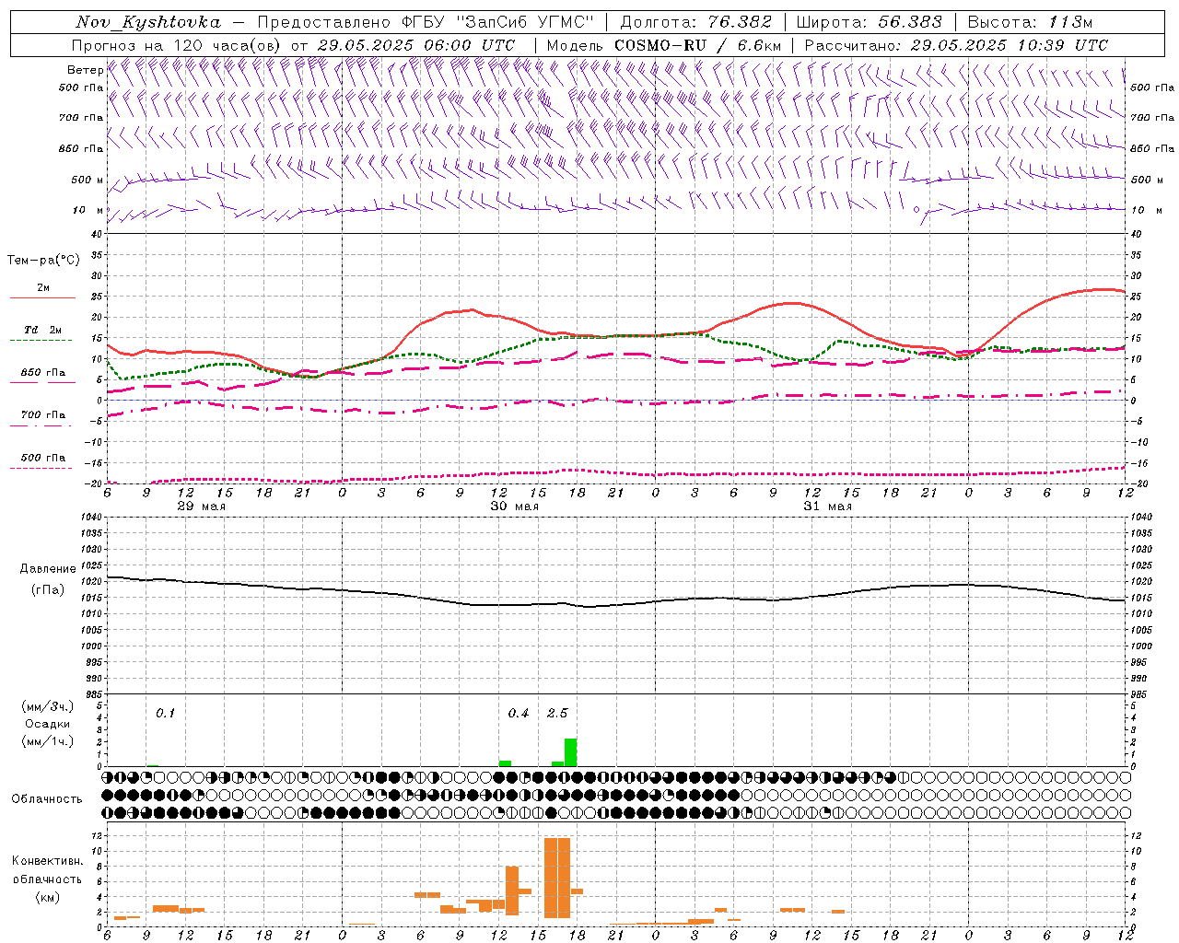
Task: Click the tallest orange convective cloud bar
Action: pos(557,878)
